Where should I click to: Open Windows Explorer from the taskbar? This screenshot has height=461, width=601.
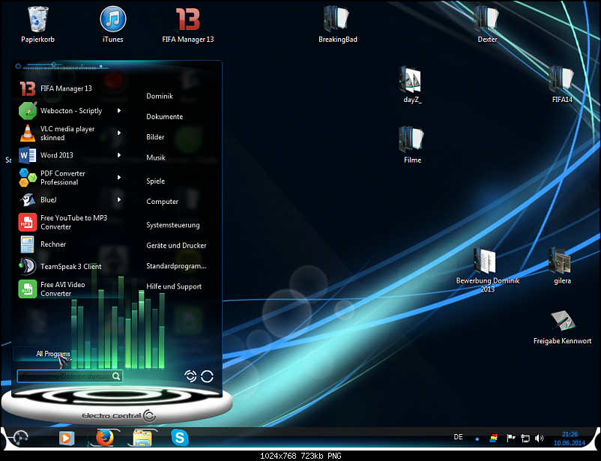point(142,438)
